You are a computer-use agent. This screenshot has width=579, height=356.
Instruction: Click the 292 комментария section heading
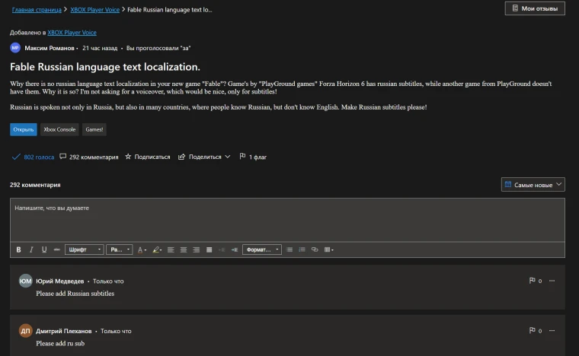point(35,185)
